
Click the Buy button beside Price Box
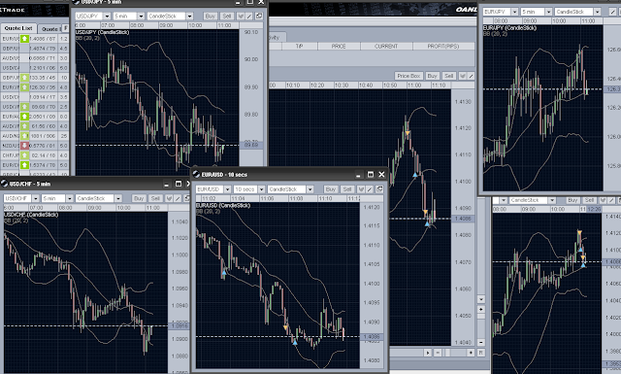point(432,76)
